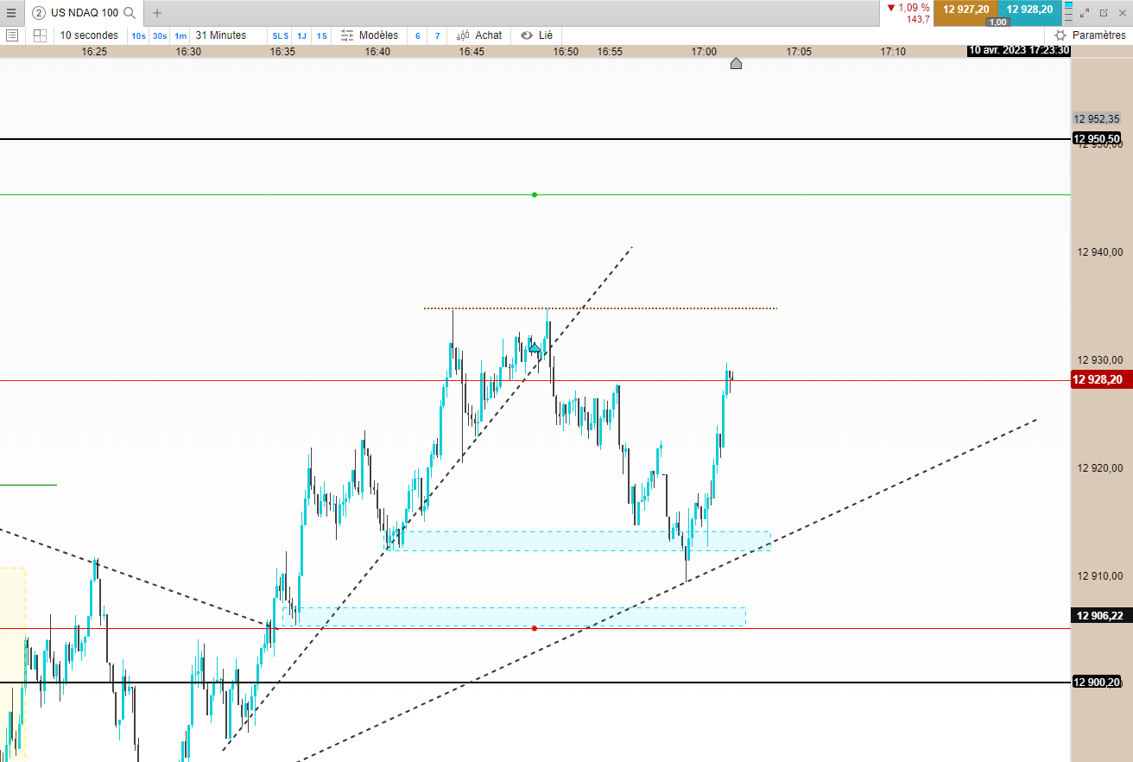Open the chart layout grid icon

(40, 35)
